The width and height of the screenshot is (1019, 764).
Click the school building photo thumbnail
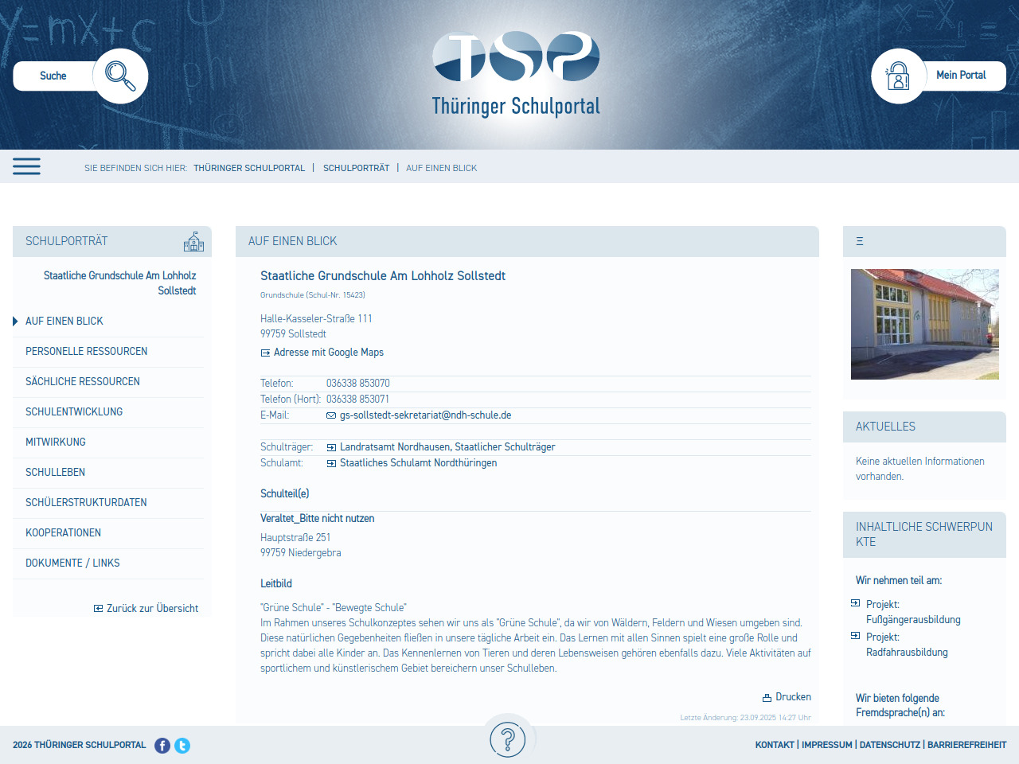click(924, 324)
